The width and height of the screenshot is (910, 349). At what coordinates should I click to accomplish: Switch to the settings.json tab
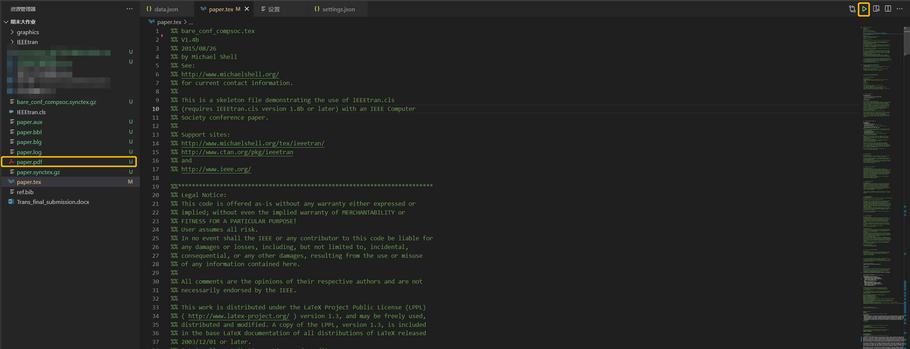[338, 9]
